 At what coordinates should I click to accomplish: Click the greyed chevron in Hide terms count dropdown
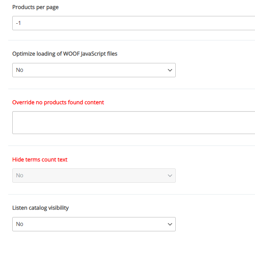tap(170, 176)
